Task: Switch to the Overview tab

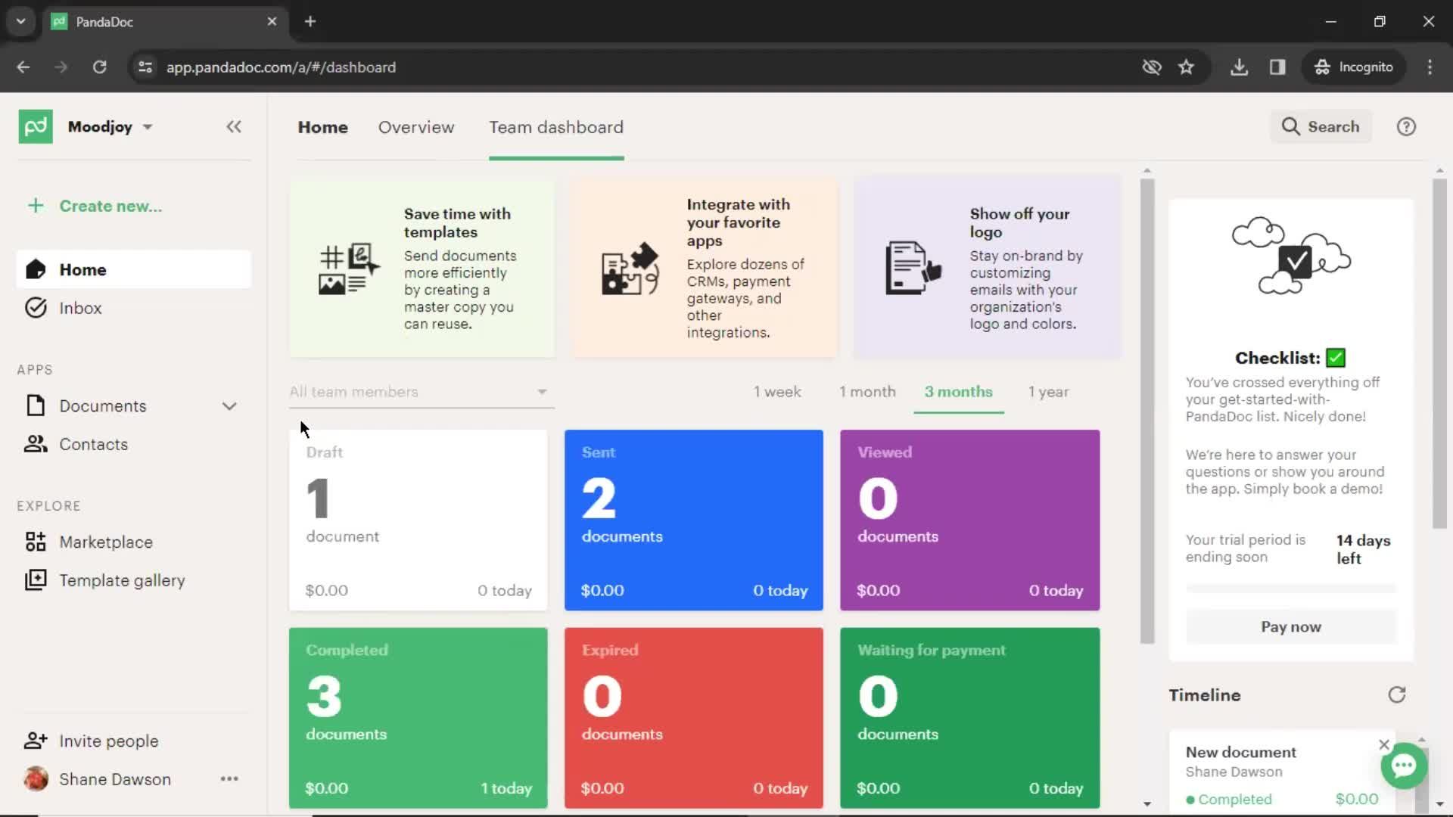Action: (416, 127)
